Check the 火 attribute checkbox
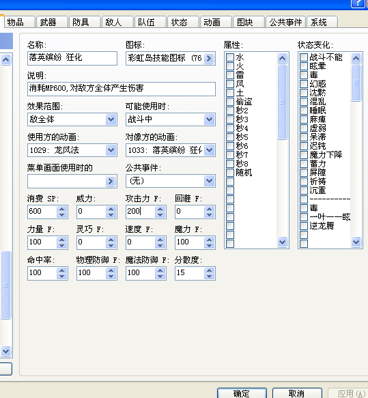The image size is (368, 398). click(x=230, y=66)
